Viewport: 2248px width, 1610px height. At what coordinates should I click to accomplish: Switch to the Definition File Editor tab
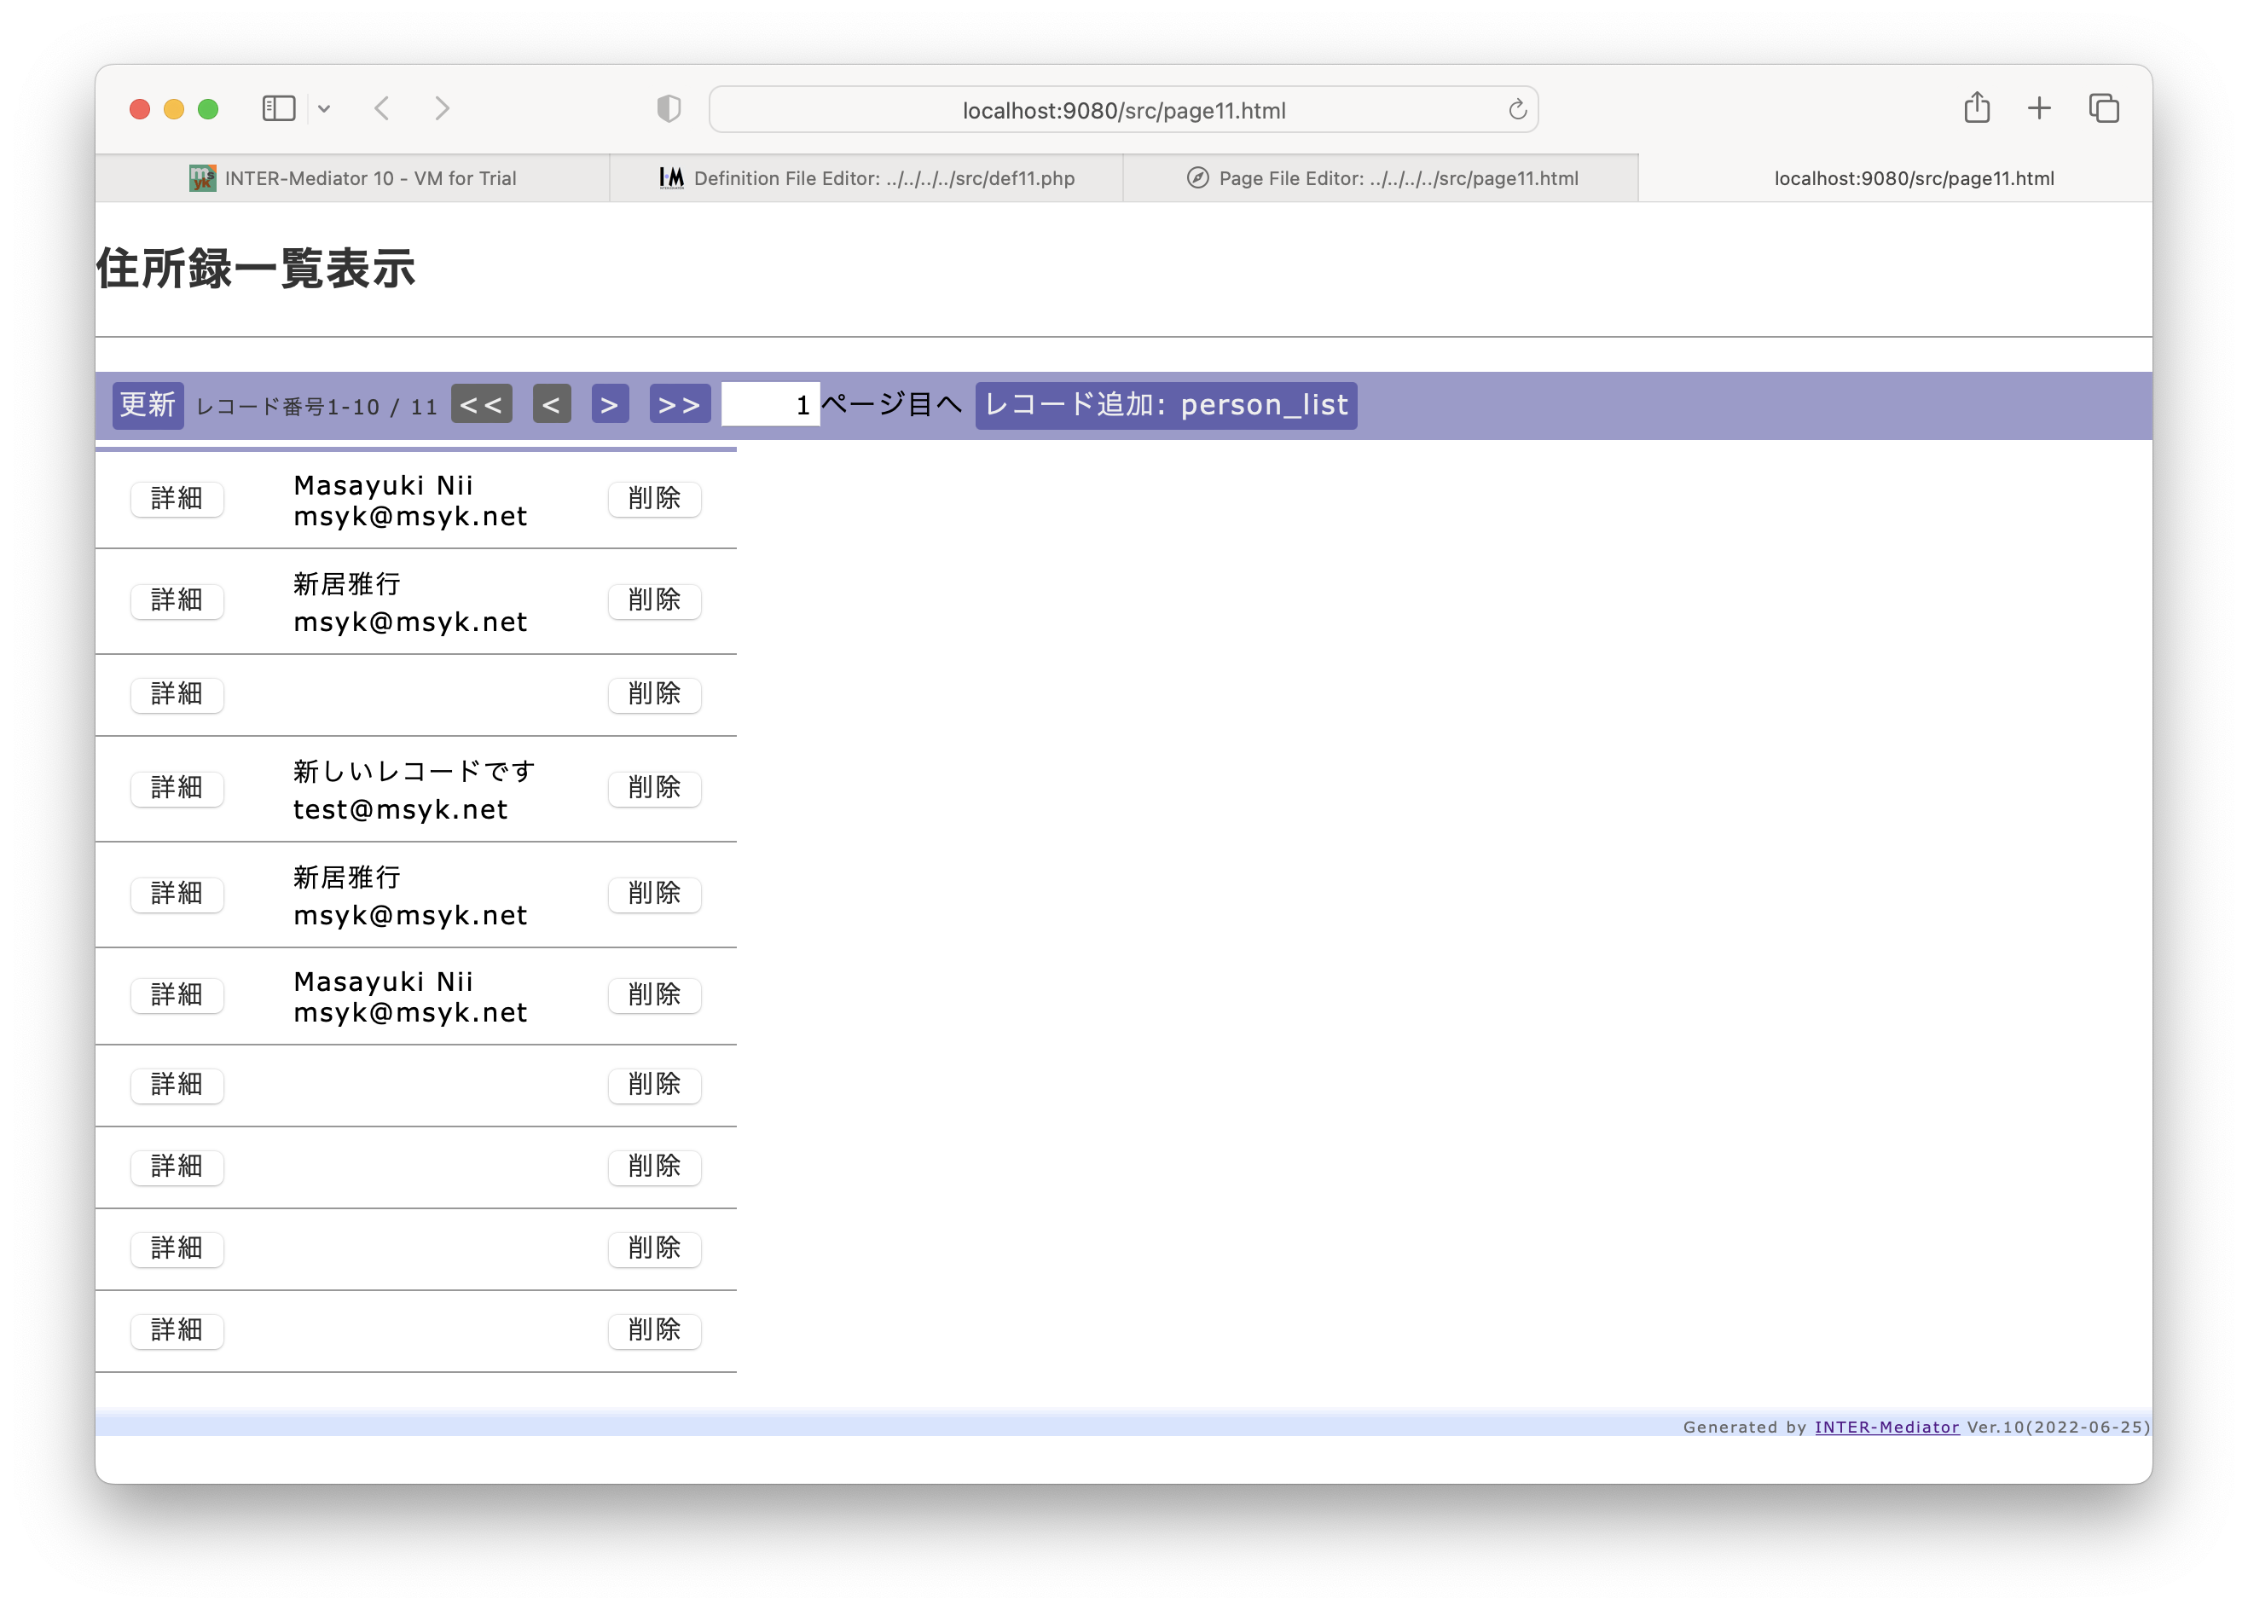866,178
